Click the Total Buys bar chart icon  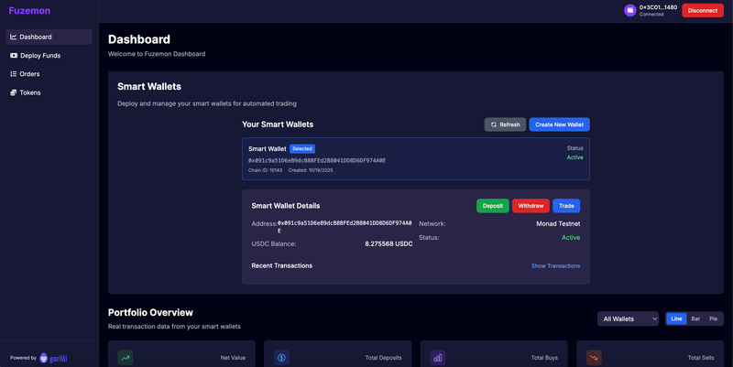438,357
